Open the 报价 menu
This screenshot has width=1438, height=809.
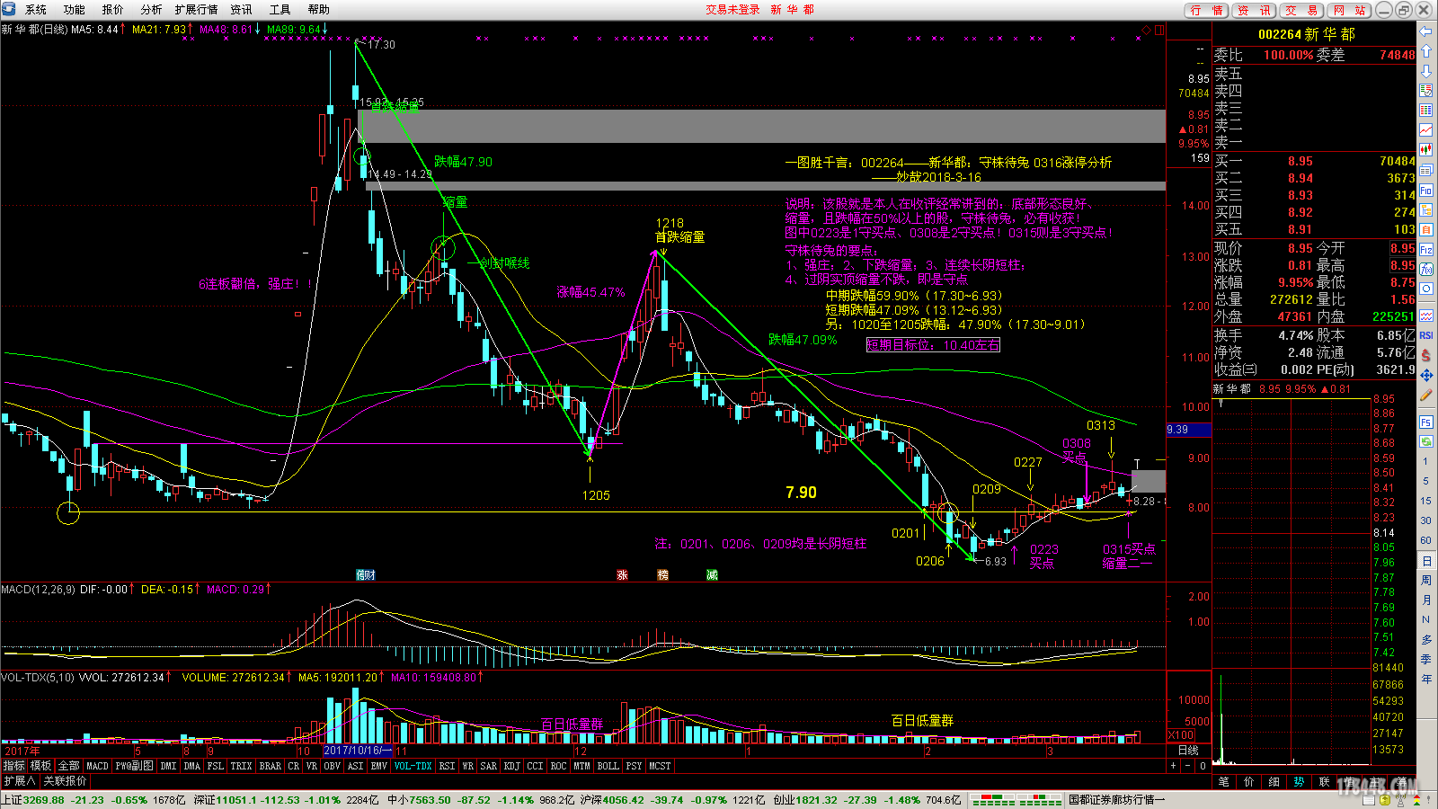click(x=112, y=9)
